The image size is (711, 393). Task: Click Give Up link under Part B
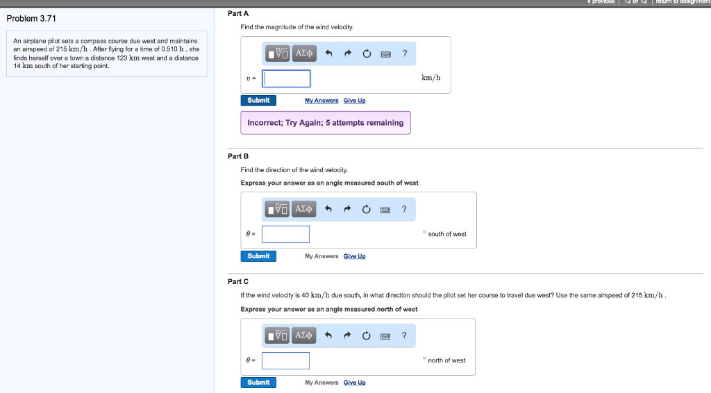[354, 256]
